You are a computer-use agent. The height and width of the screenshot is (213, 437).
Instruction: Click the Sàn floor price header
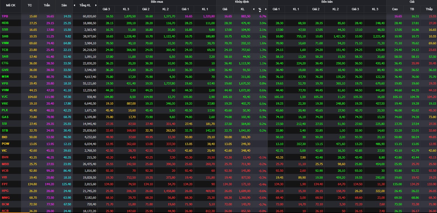click(64, 5)
